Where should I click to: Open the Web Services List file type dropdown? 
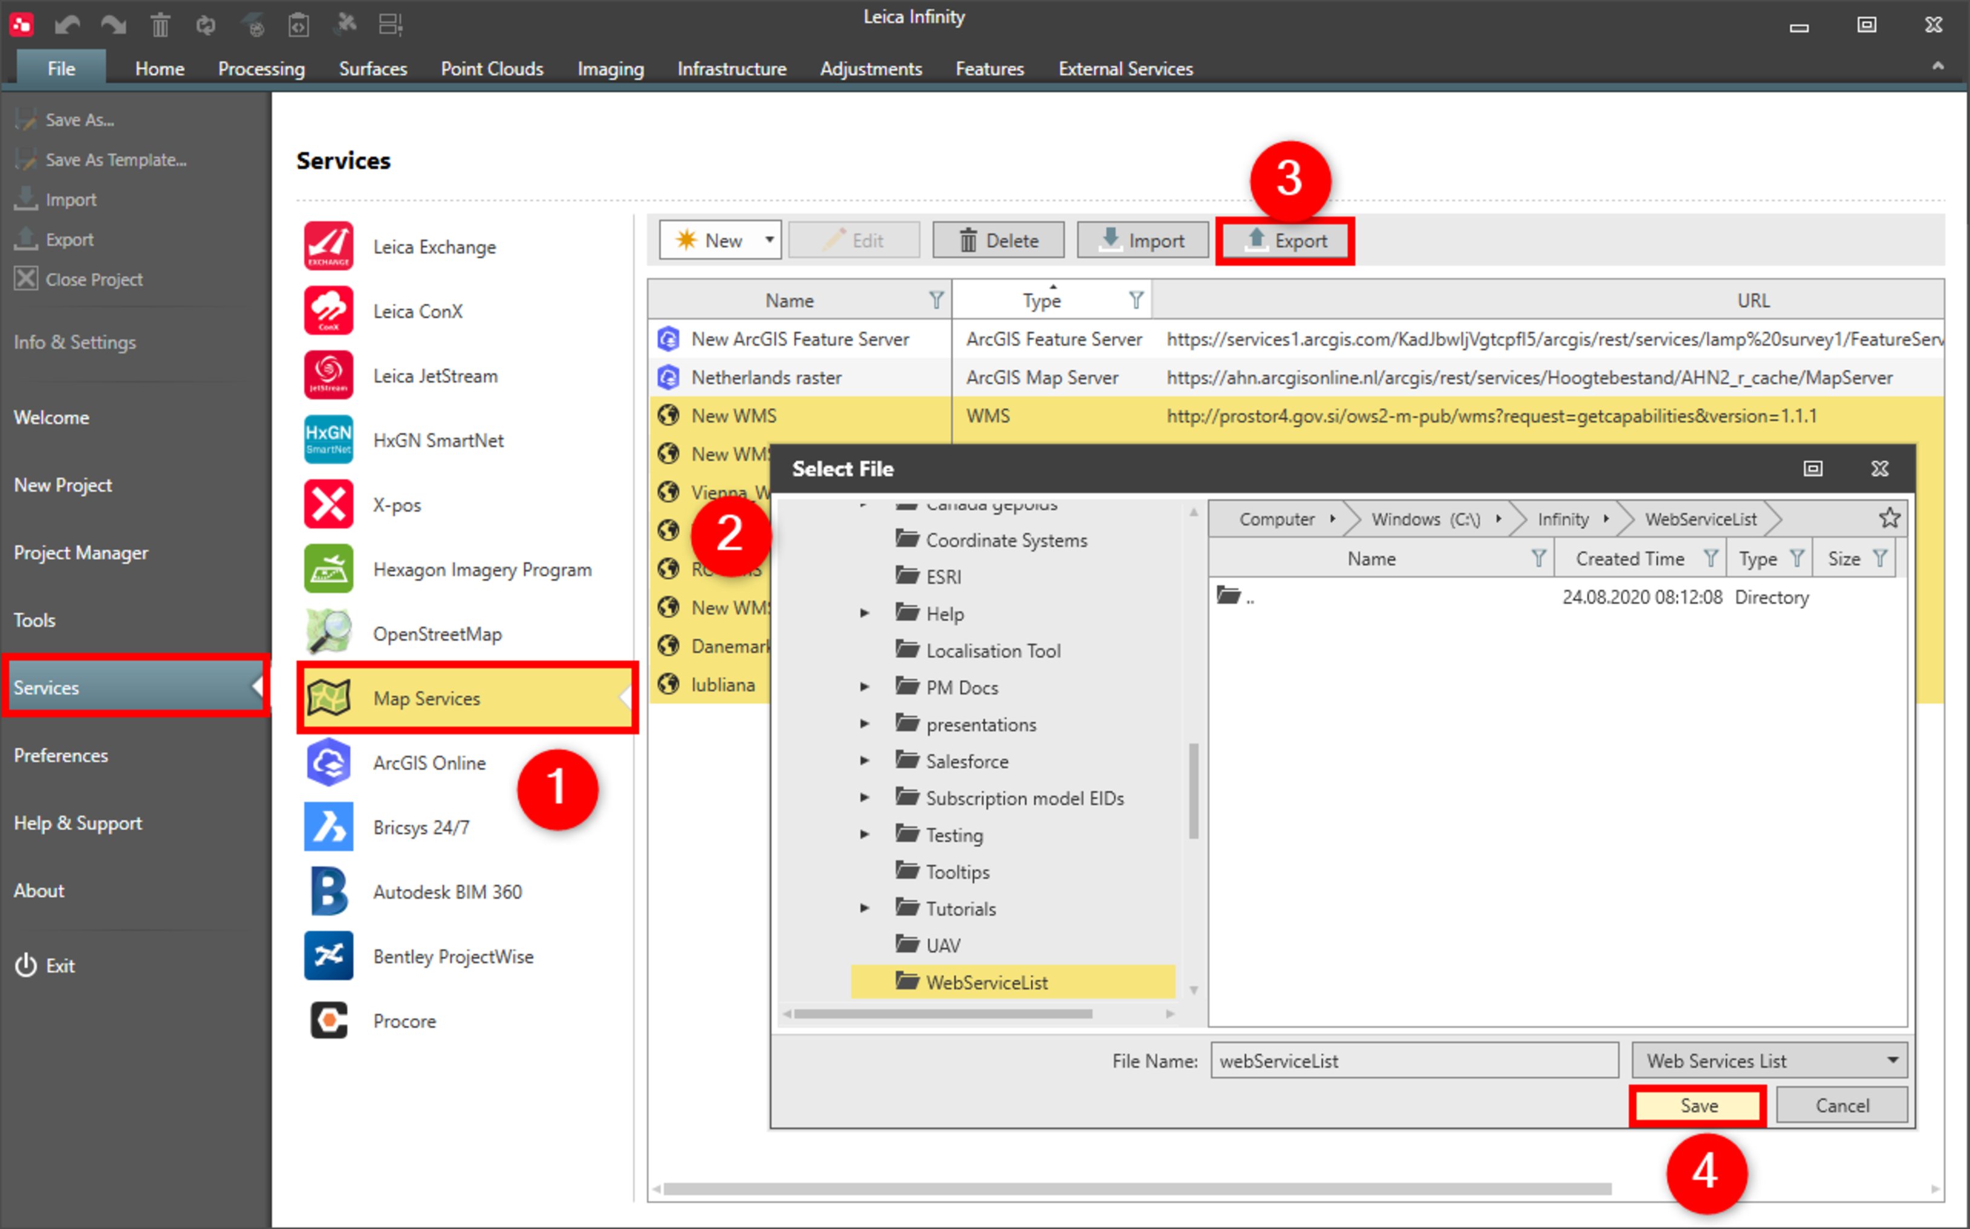[x=1893, y=1060]
